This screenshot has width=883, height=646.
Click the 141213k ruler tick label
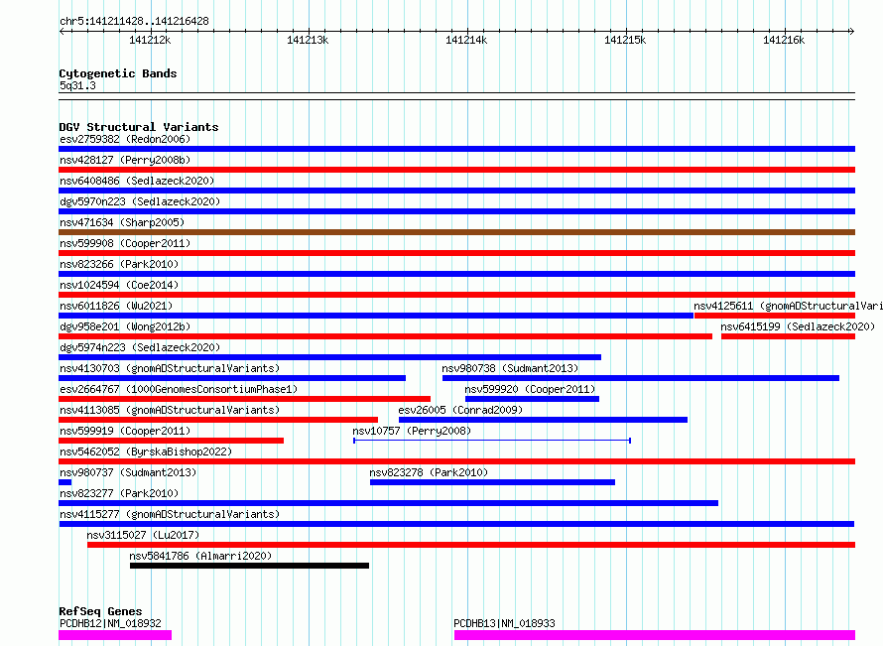[x=308, y=40]
